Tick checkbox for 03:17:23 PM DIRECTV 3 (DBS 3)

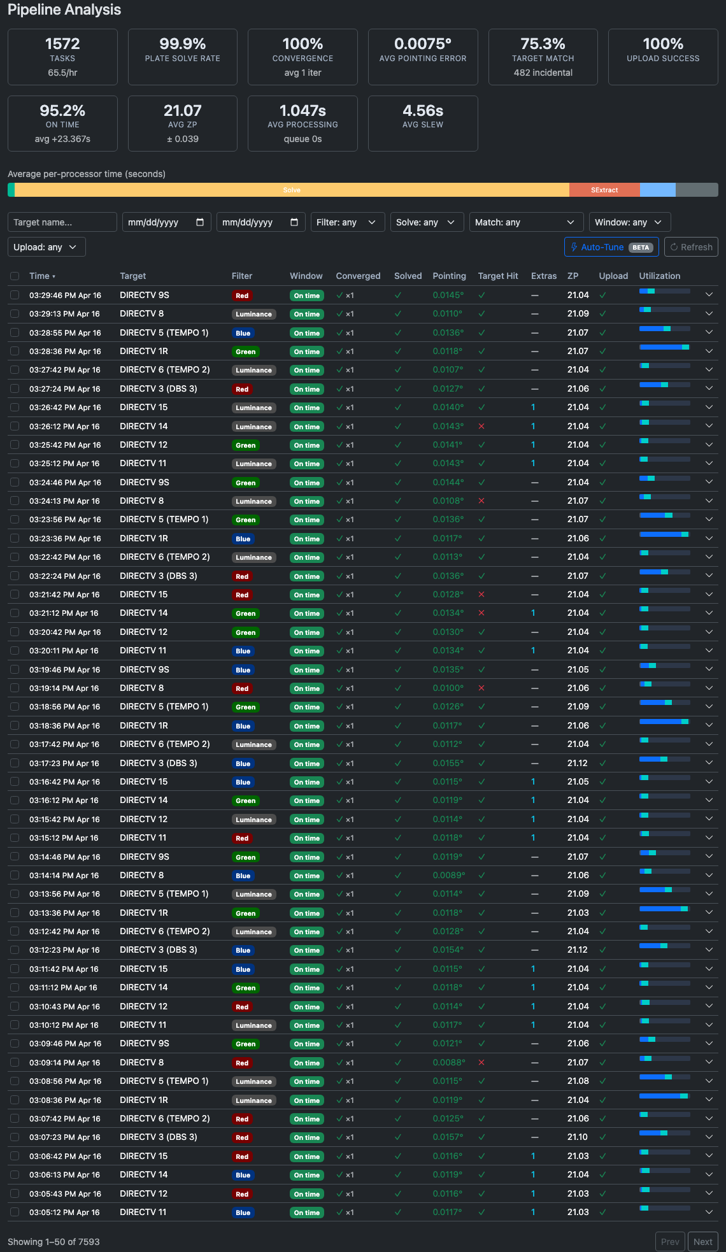click(x=15, y=764)
